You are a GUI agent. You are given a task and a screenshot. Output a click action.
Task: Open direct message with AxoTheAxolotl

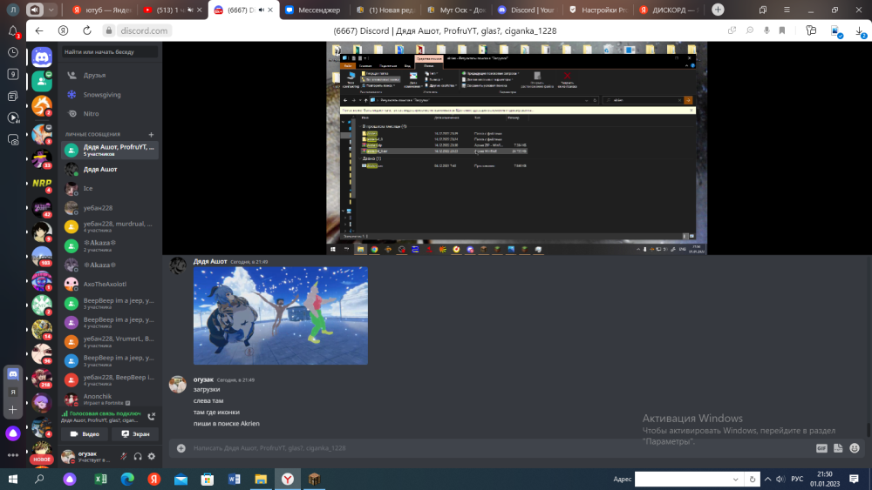point(110,284)
